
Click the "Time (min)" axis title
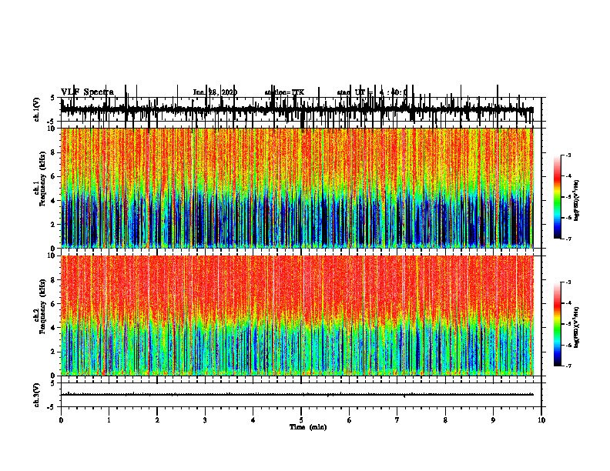tap(308, 427)
